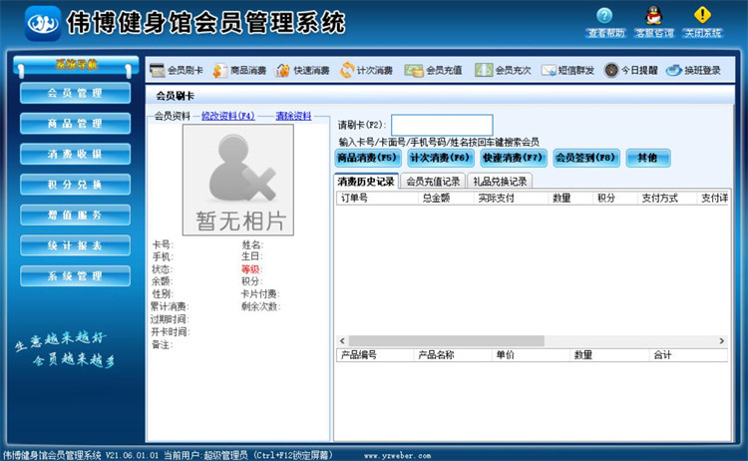Viewport: 748px width, 461px height.
Task: Open 今日提醒 in the toolbar
Action: (630, 71)
